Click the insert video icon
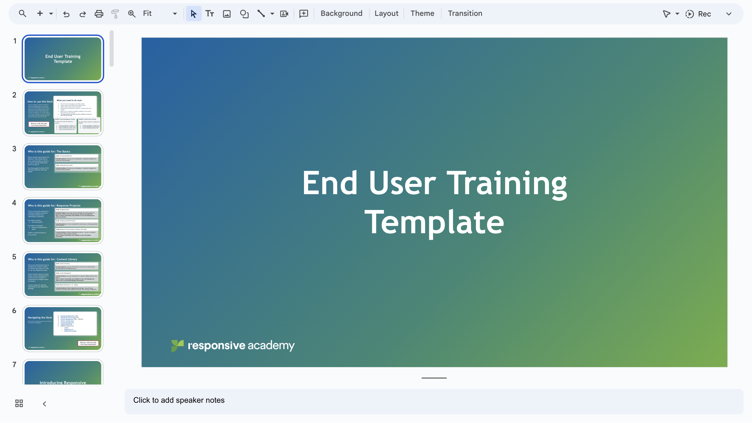The width and height of the screenshot is (752, 423). [x=284, y=14]
